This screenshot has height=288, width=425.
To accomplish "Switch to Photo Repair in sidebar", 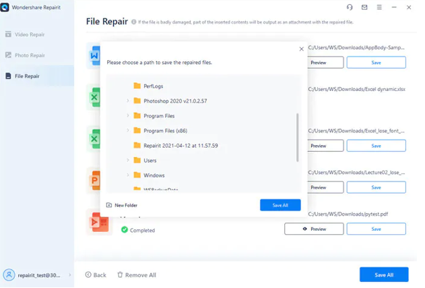I will (x=30, y=55).
